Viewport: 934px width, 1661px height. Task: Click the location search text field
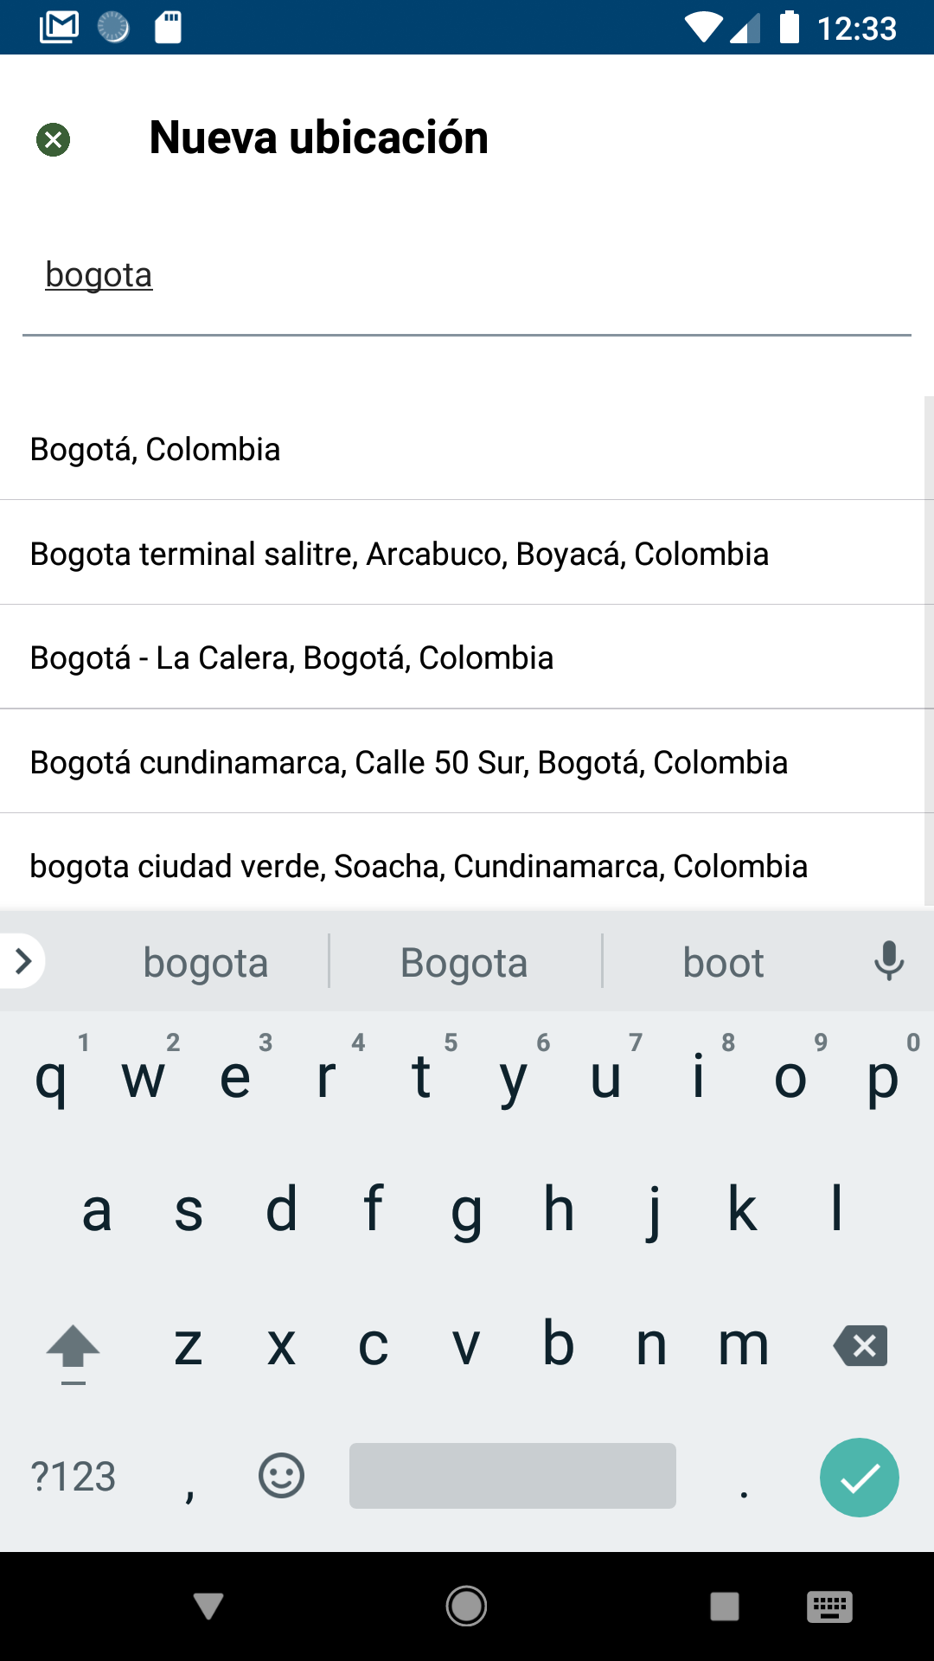pos(467,276)
